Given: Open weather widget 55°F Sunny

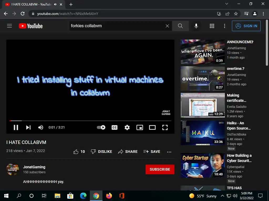Looking at the screenshot, I should [x=203, y=196].
